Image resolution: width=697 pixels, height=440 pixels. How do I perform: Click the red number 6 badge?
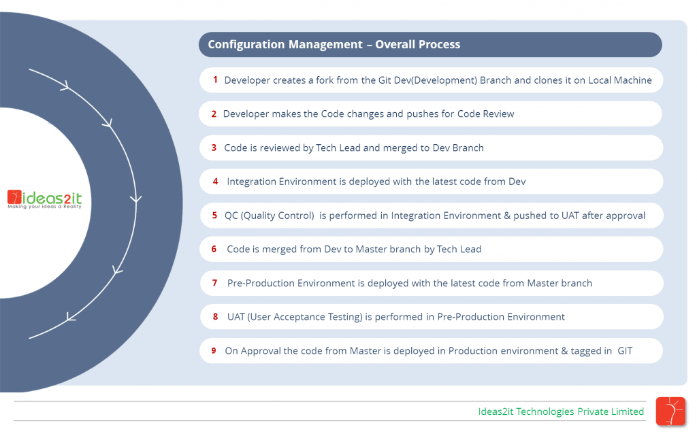tap(213, 249)
